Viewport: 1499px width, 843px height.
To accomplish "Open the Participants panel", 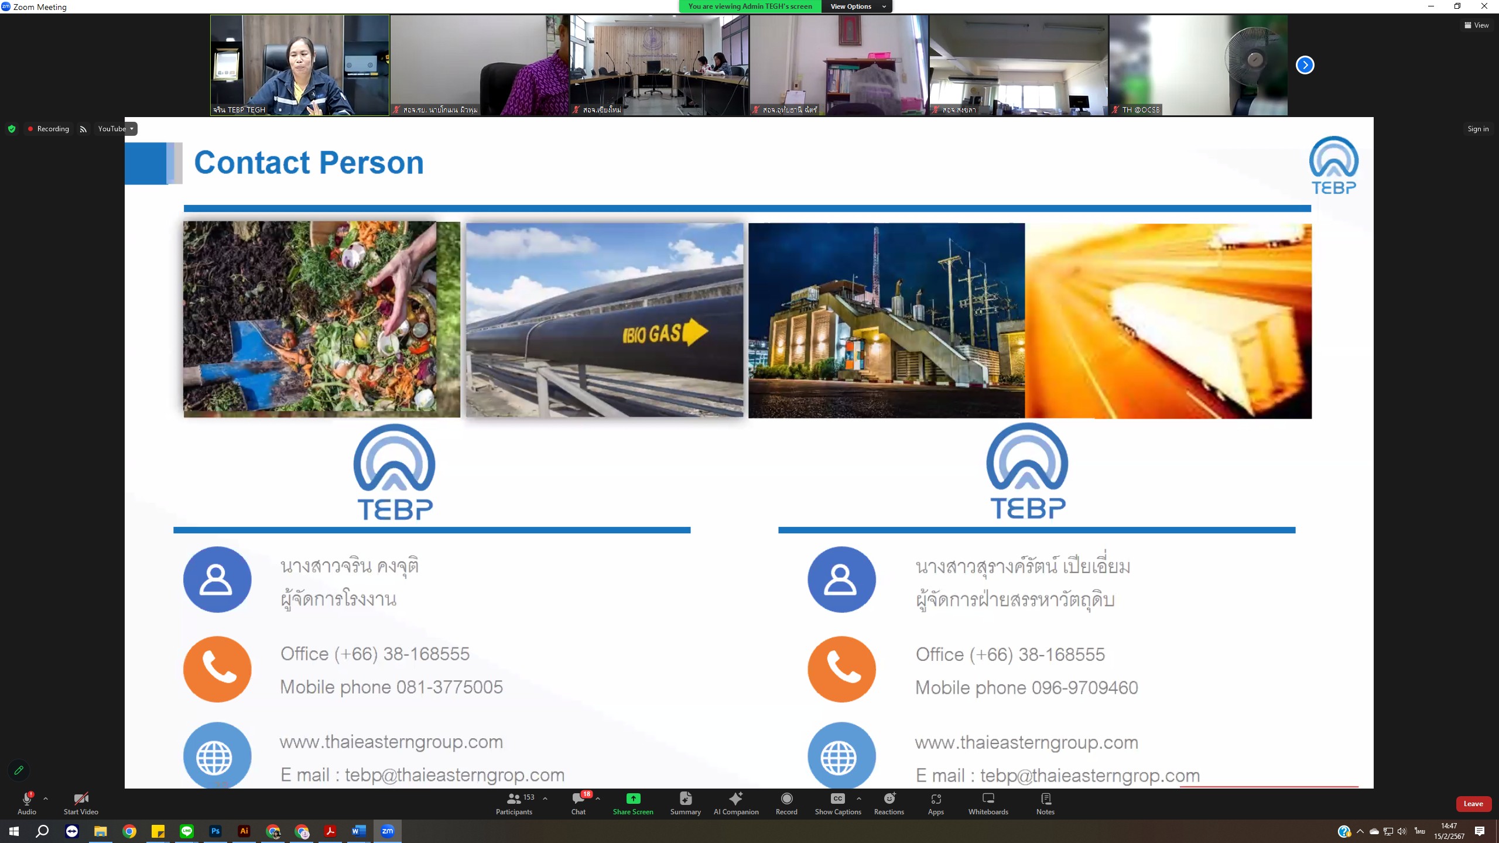I will pyautogui.click(x=514, y=803).
